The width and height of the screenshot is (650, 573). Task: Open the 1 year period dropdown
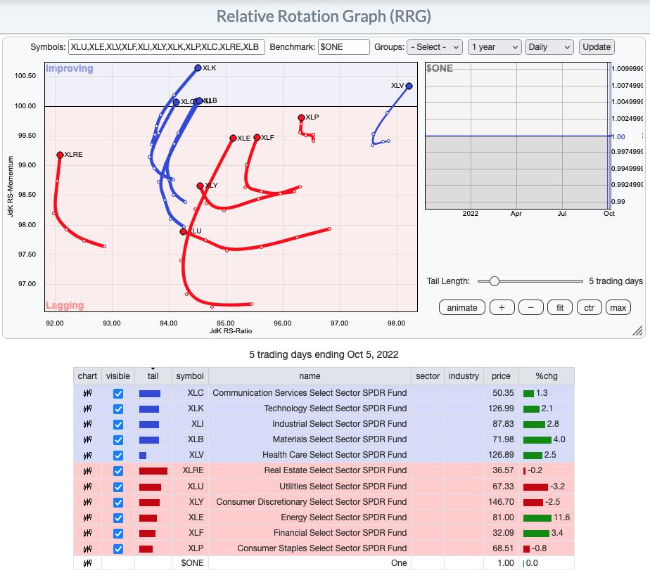495,47
